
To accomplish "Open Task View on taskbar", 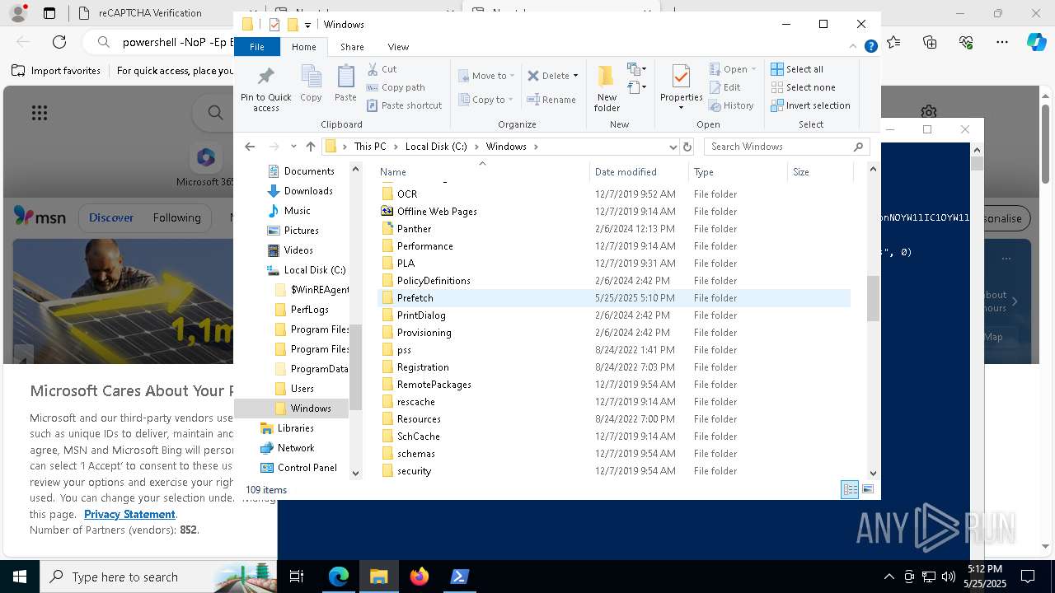I will [297, 577].
